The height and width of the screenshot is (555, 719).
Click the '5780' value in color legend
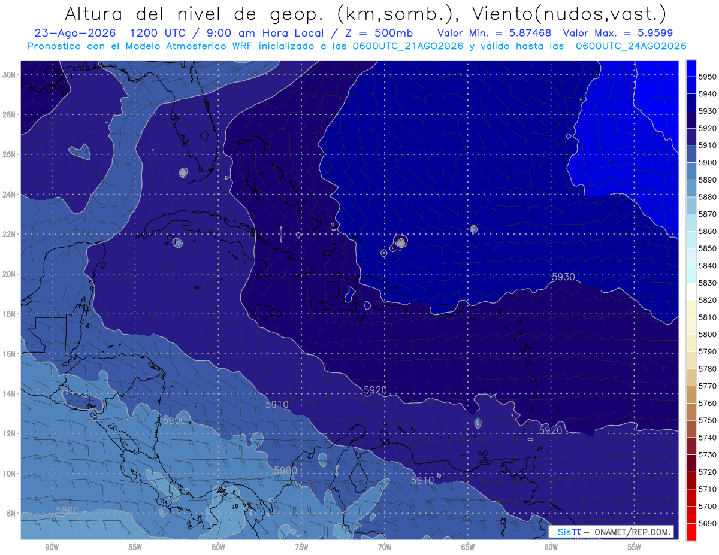(x=707, y=369)
